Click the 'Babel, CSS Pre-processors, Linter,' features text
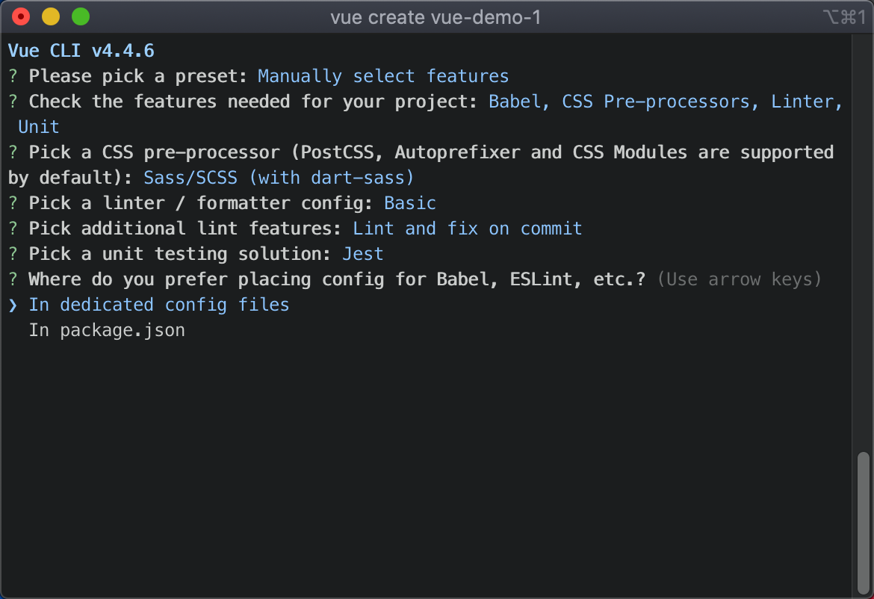 666,102
